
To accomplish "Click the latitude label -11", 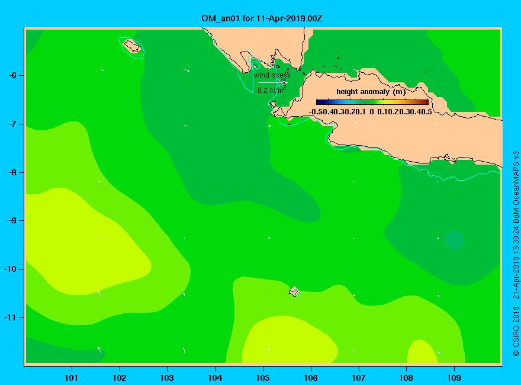I will click(x=10, y=317).
